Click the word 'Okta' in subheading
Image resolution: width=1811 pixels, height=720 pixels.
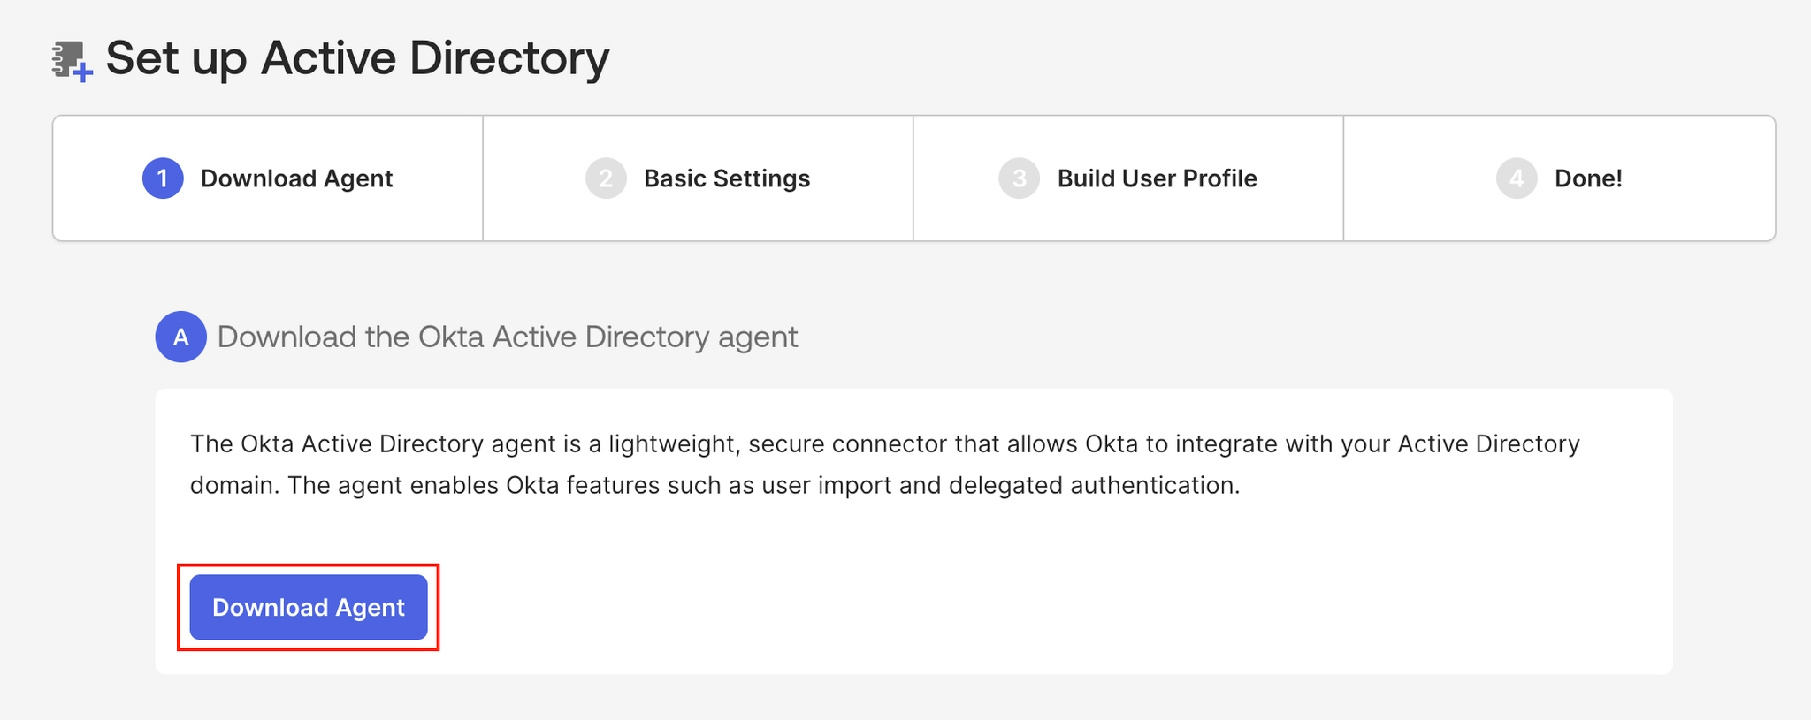coord(451,337)
